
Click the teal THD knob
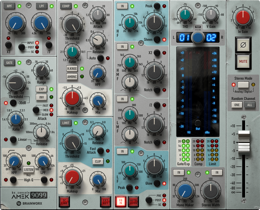pyautogui.click(x=185, y=15)
